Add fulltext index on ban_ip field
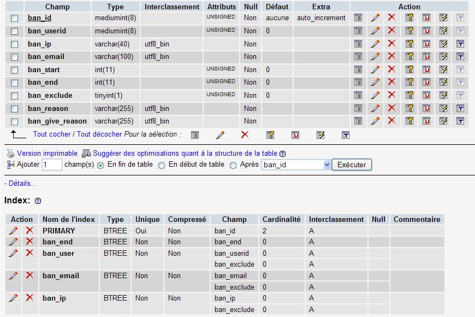The image size is (475, 317). [460, 44]
